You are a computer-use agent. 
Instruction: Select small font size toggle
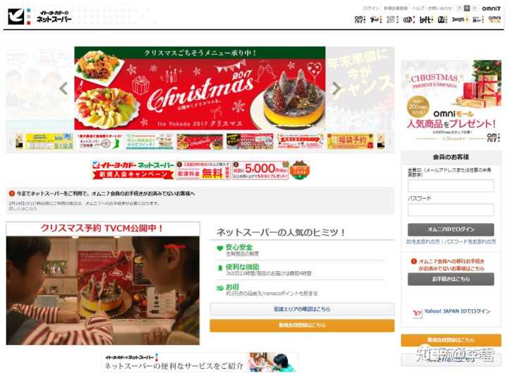(474, 8)
